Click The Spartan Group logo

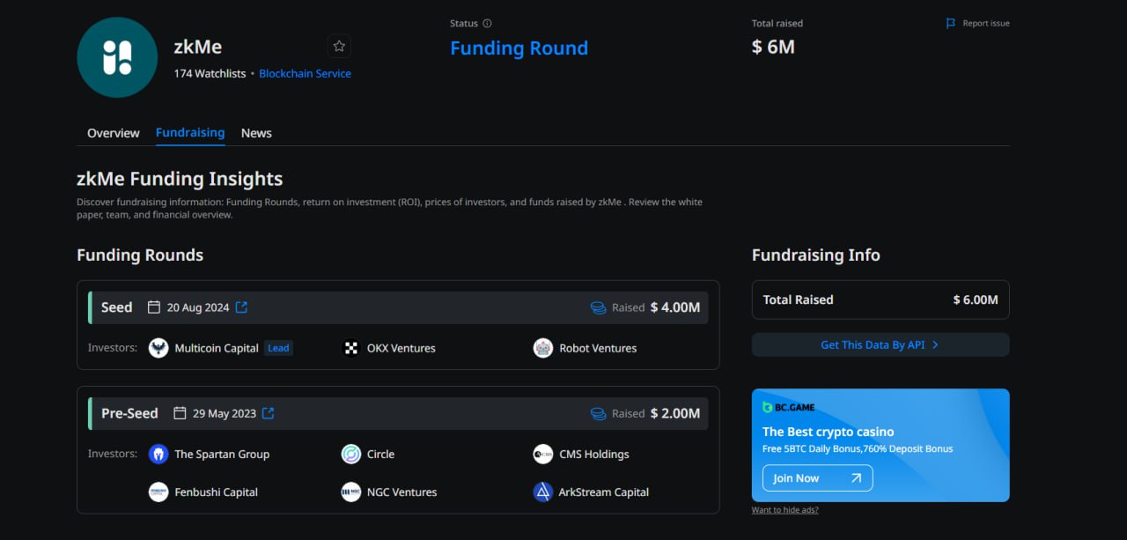tap(158, 455)
